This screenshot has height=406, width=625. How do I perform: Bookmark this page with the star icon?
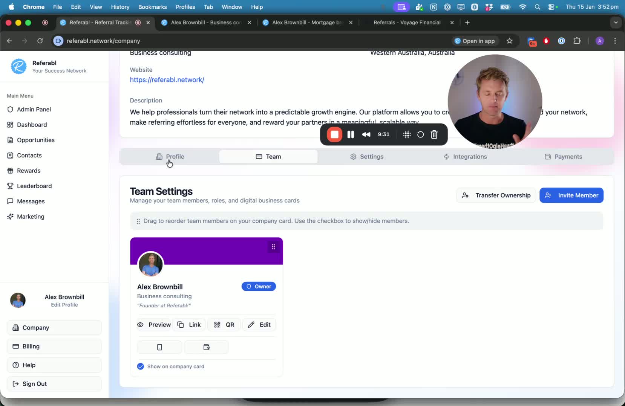coord(510,41)
